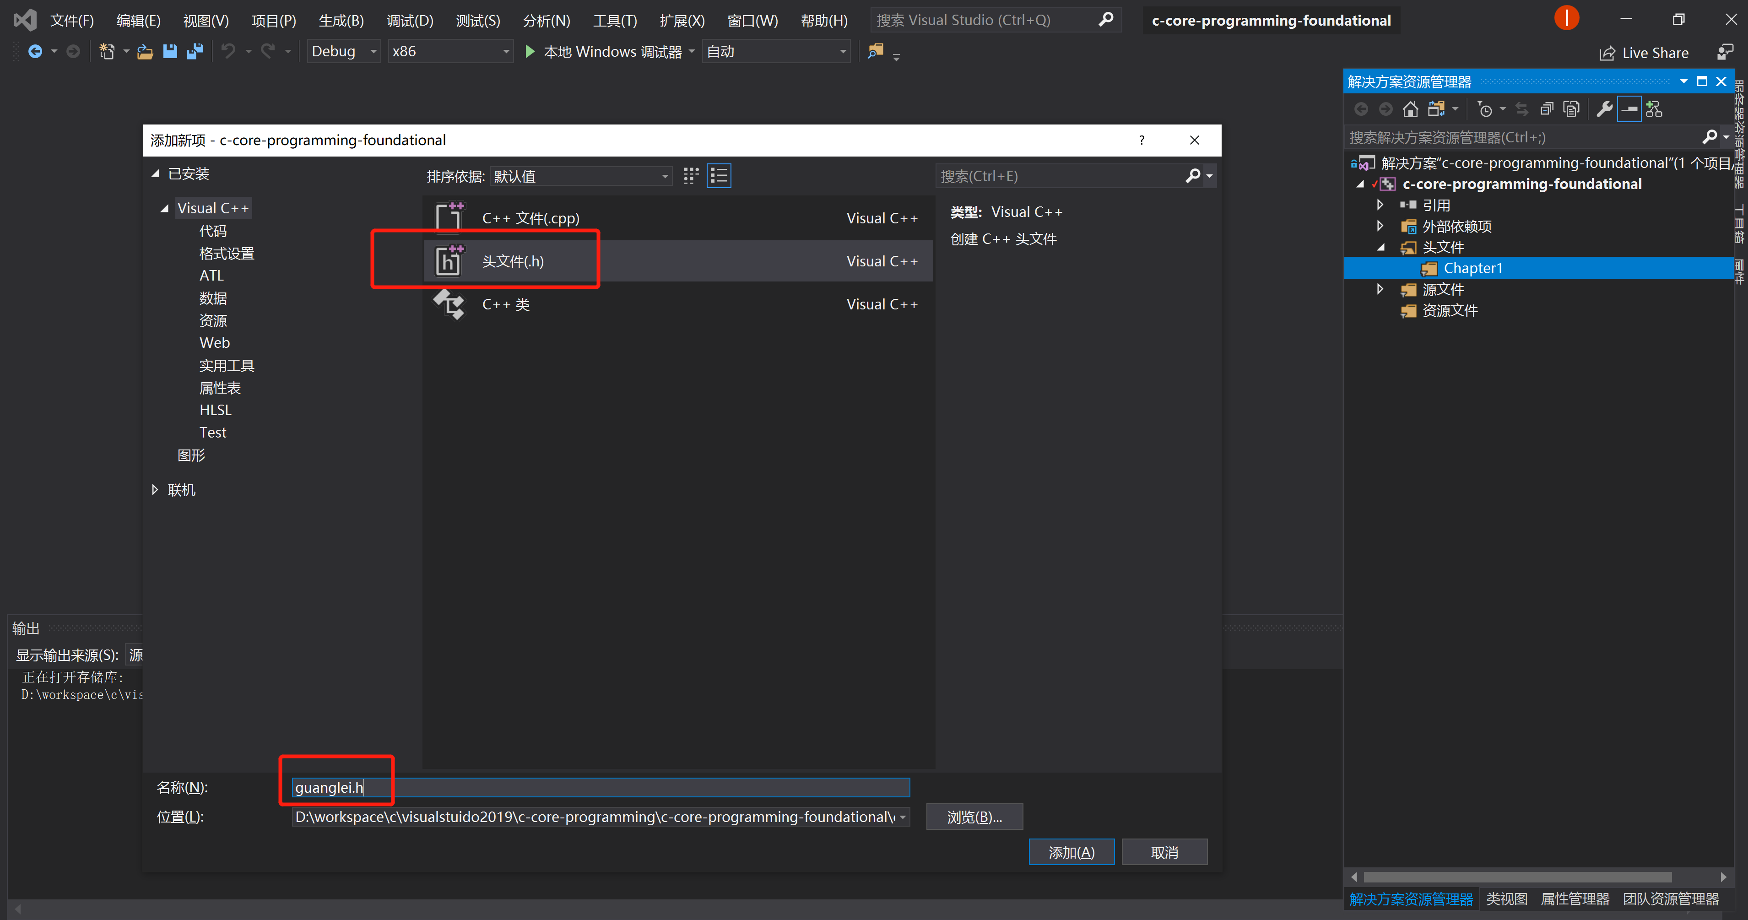
Task: Collapse the Visual C++ tree node
Action: [x=164, y=208]
